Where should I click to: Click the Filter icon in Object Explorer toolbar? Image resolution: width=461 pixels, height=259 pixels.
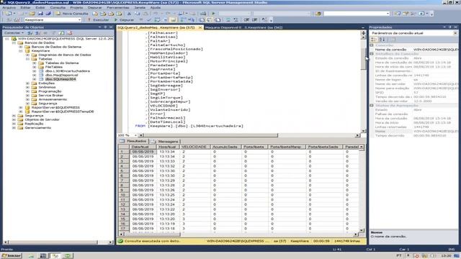54,33
